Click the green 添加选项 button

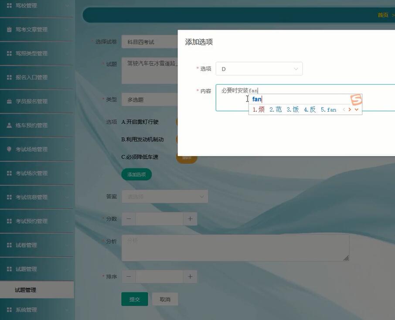[x=136, y=174]
